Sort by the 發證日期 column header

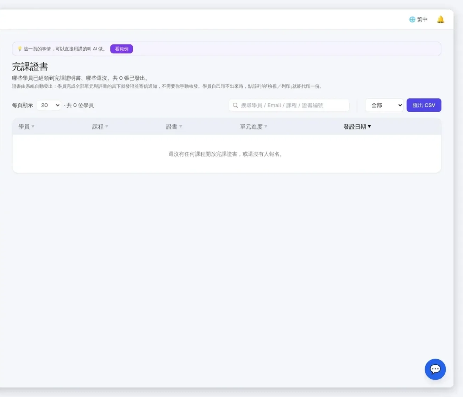(357, 127)
